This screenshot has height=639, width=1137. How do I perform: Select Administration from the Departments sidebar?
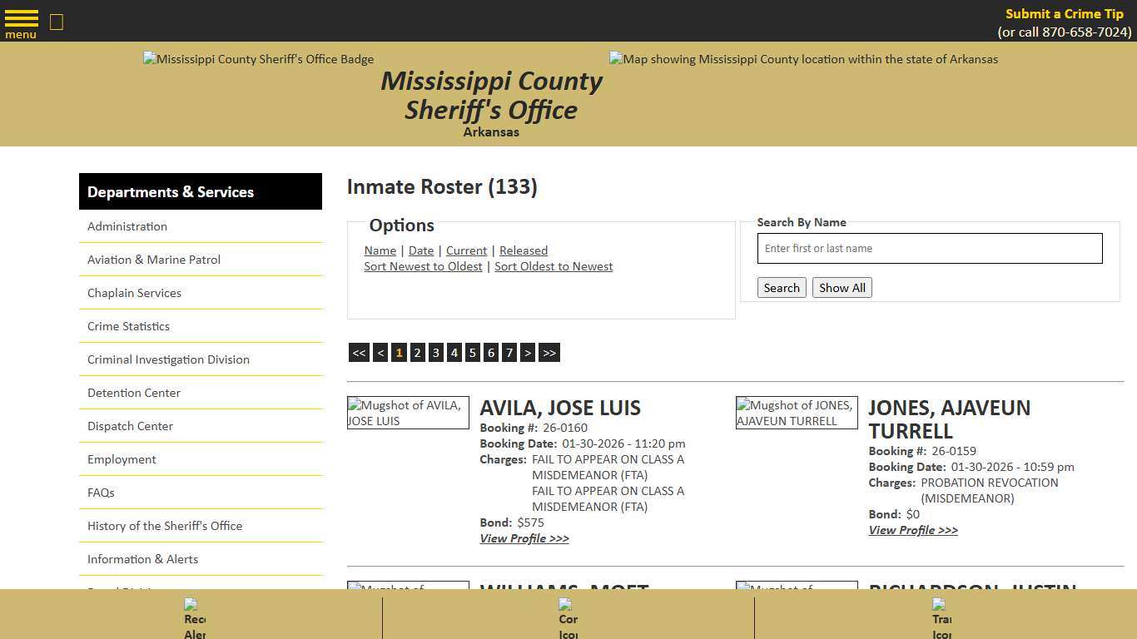(127, 226)
